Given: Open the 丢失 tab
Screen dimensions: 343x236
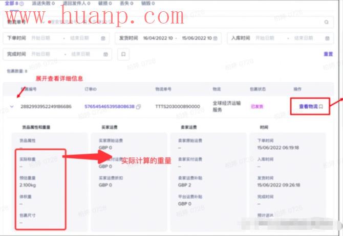Looking at the screenshot, I should point(126,3).
